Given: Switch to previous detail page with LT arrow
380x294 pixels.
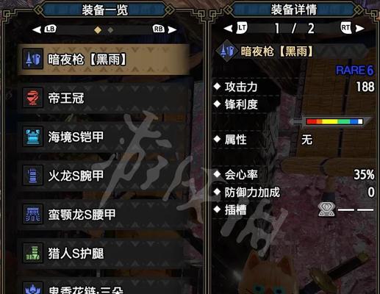Looking at the screenshot, I should click(235, 29).
